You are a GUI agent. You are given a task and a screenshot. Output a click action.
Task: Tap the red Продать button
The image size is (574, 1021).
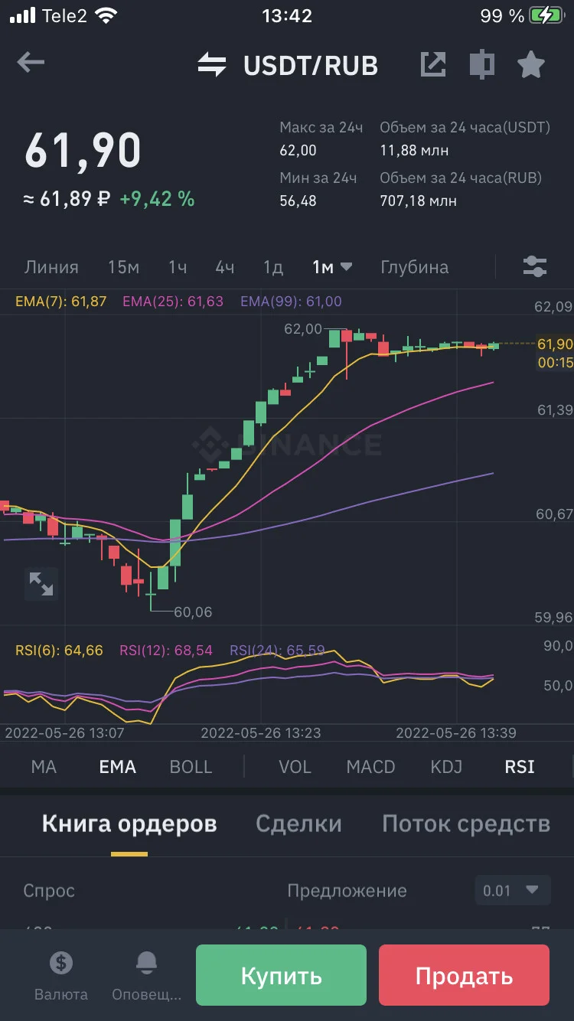(464, 976)
